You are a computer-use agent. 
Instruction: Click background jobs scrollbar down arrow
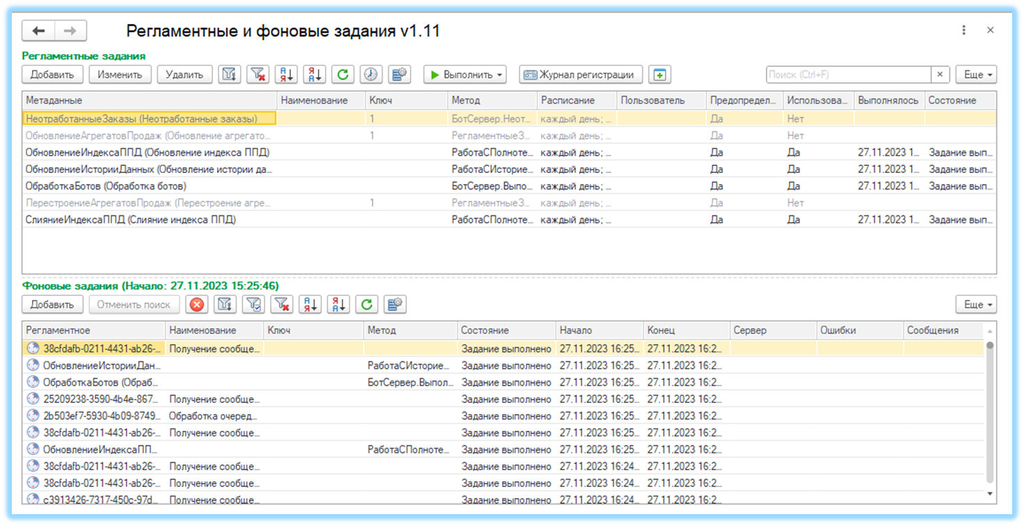pos(990,494)
